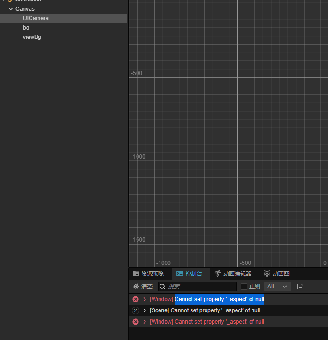Enable the 正则 regex checkbox
The height and width of the screenshot is (340, 328).
[244, 287]
